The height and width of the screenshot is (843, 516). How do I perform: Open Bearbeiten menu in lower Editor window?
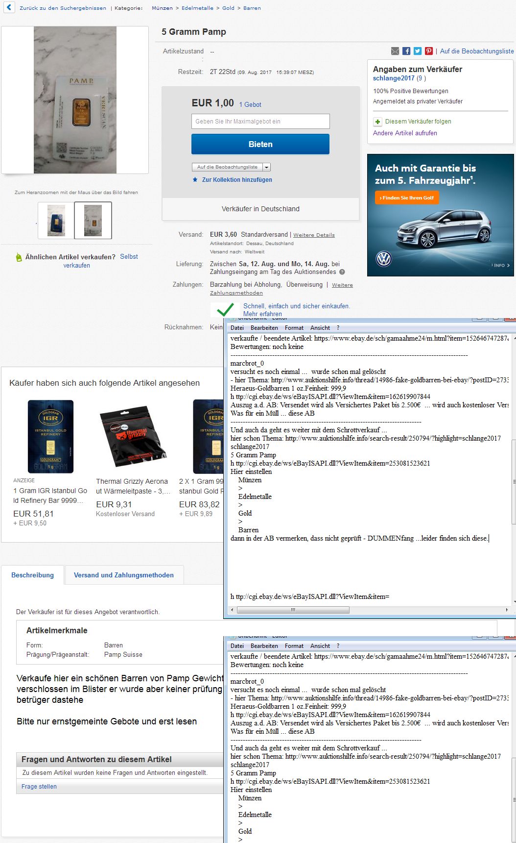pyautogui.click(x=264, y=646)
